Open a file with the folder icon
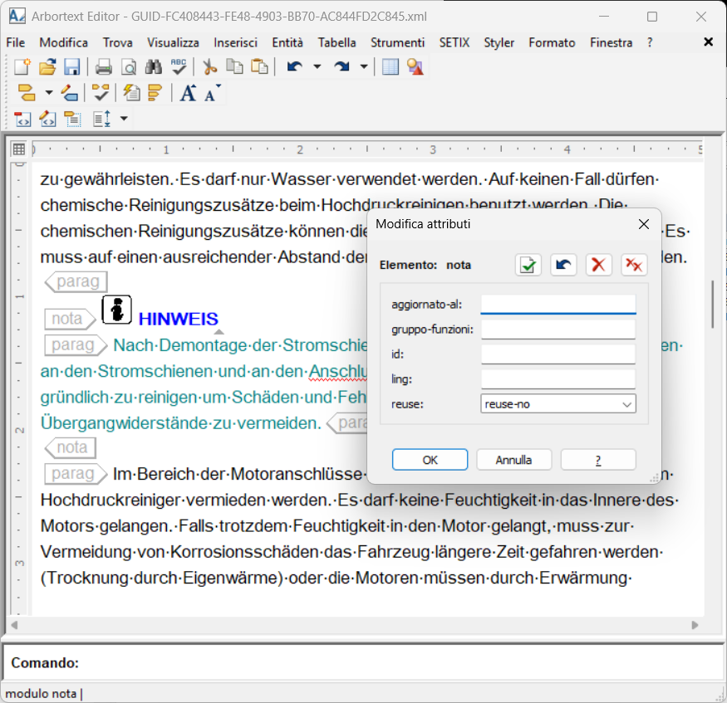The image size is (727, 703). [47, 67]
